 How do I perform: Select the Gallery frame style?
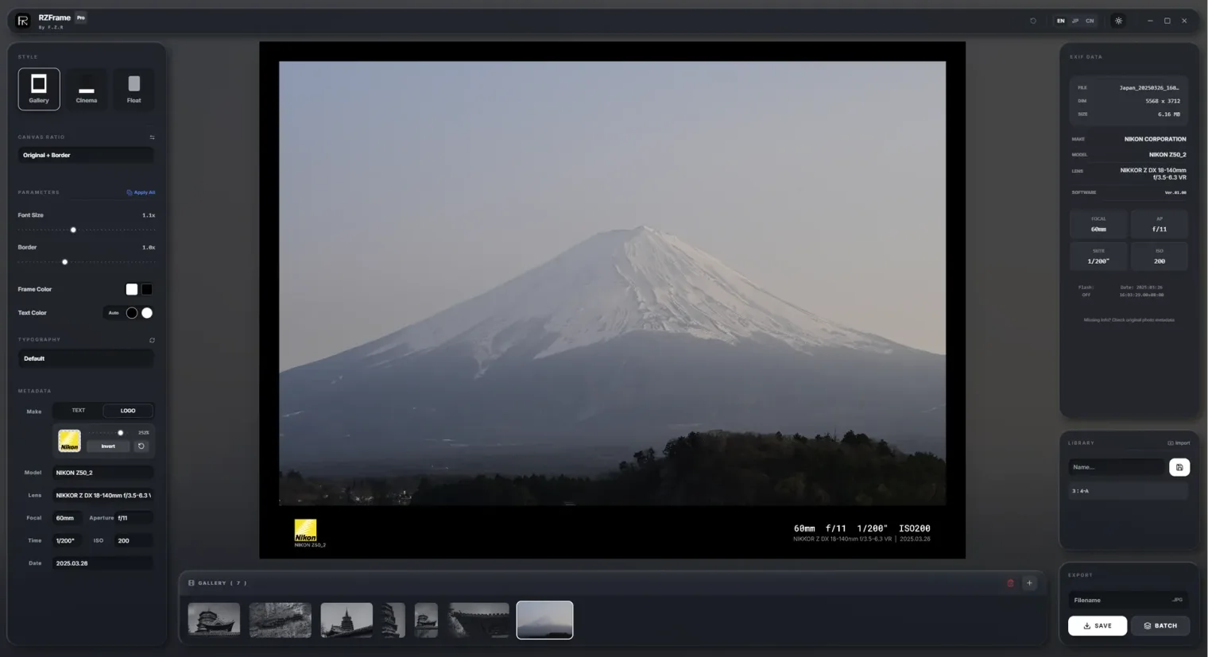(39, 89)
